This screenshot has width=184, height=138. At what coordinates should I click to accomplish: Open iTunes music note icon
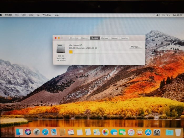pyautogui.click(x=131, y=132)
